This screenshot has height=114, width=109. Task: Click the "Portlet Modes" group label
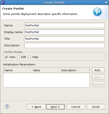13,52
